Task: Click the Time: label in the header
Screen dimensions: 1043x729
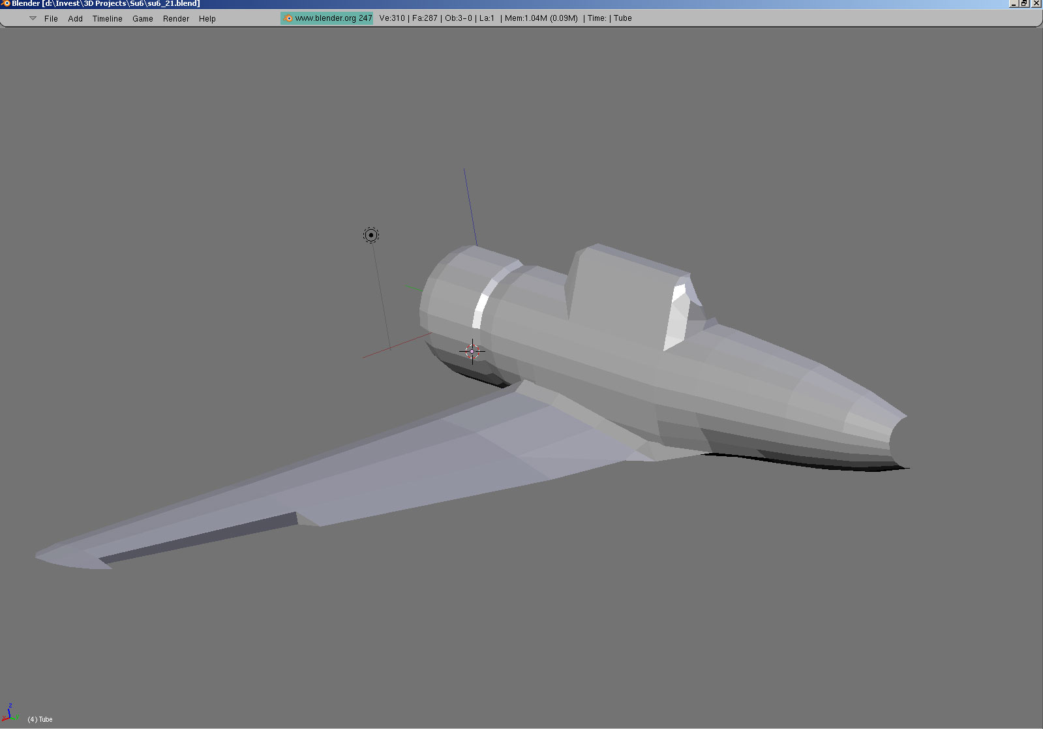Action: coord(597,18)
